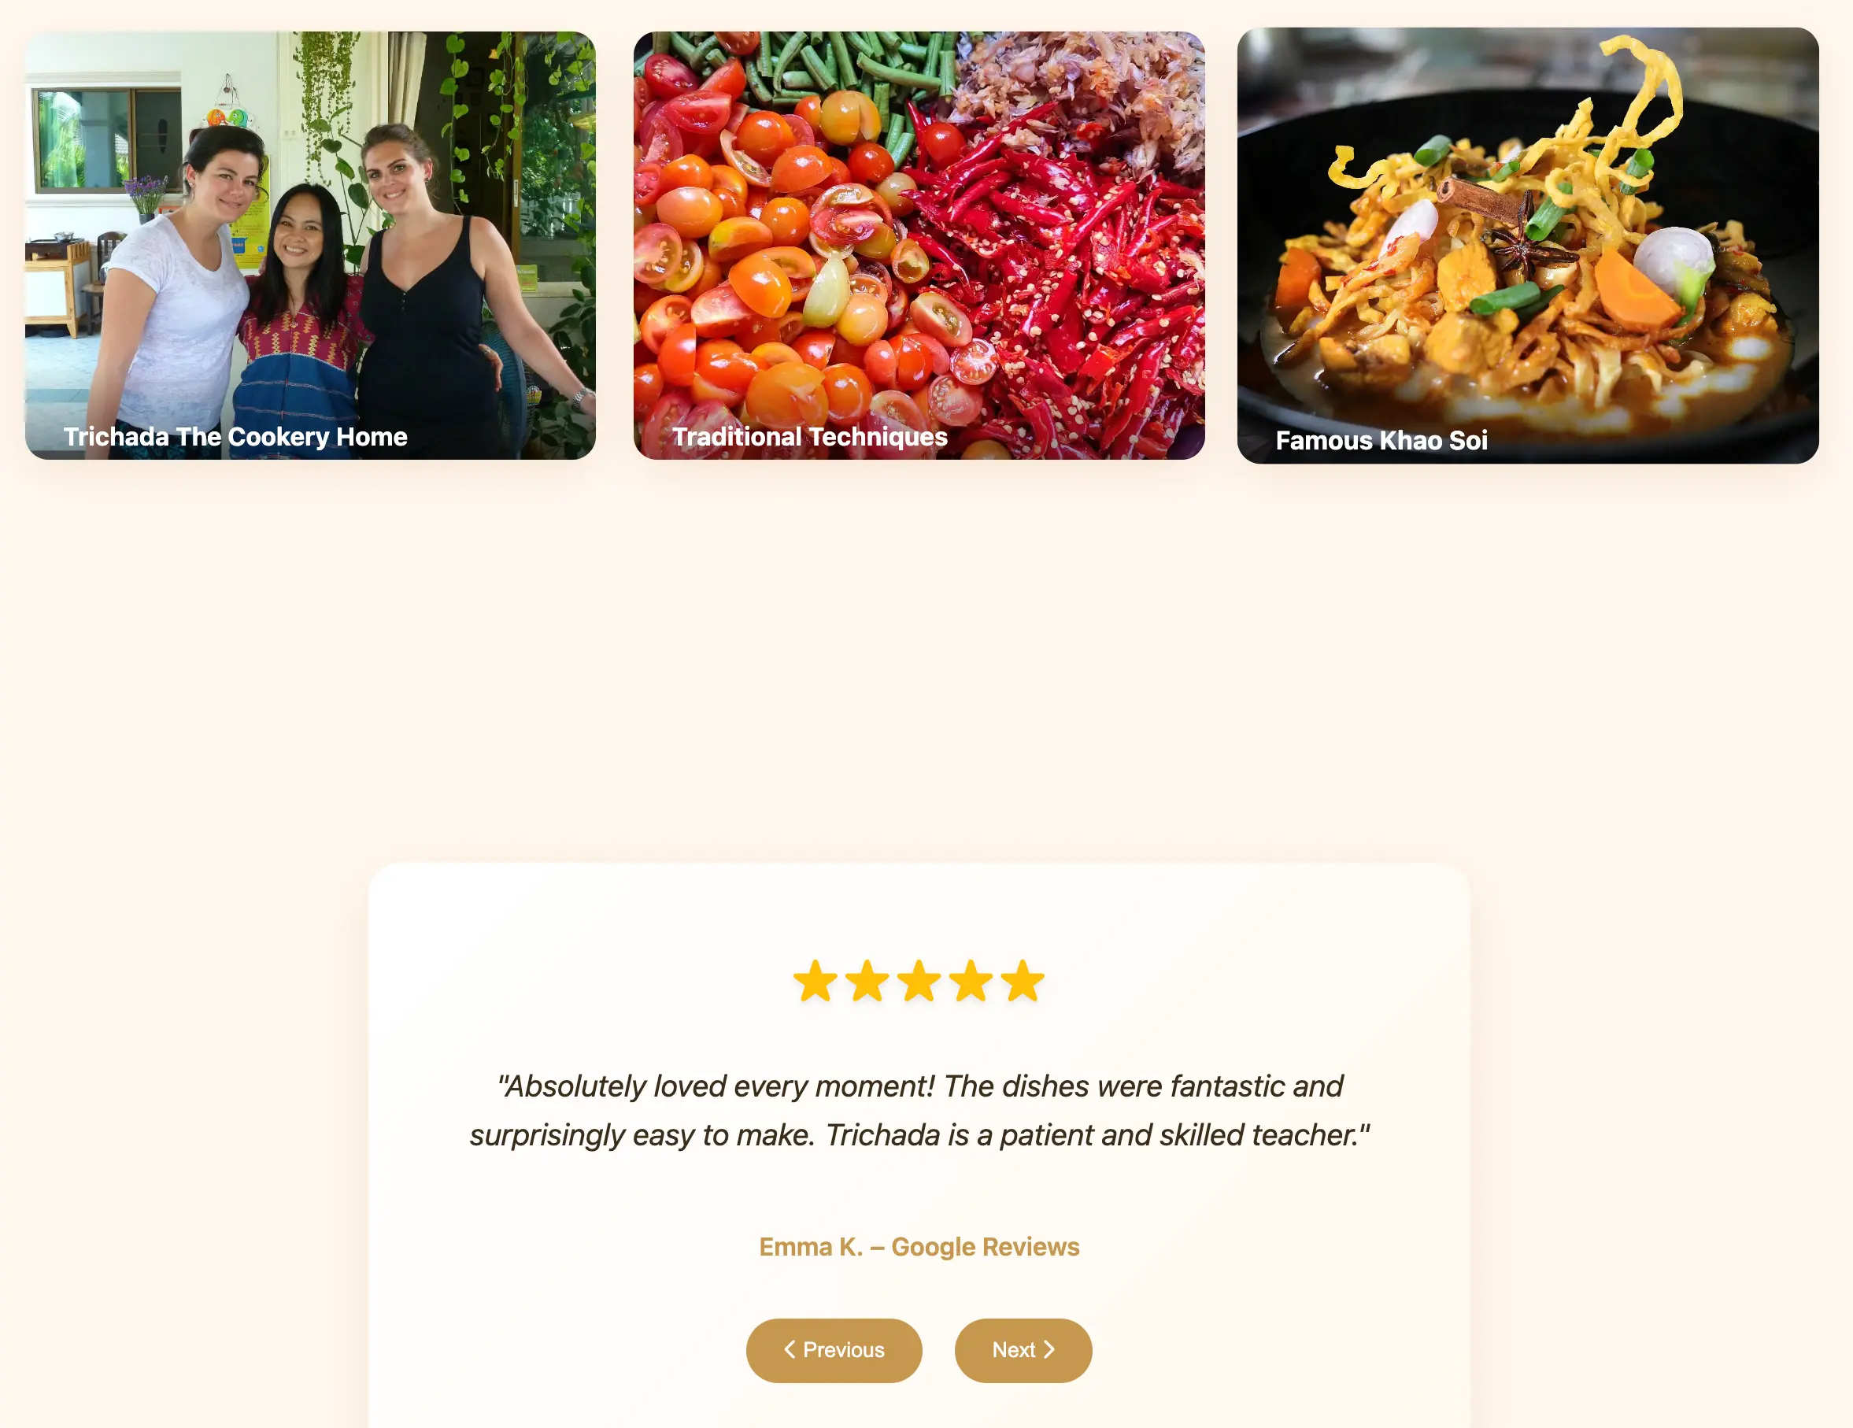This screenshot has width=1853, height=1428.
Task: Go to the previous testimonial
Action: pos(834,1350)
